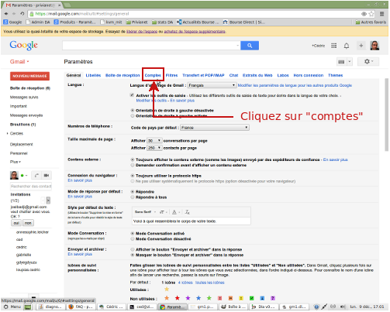Viewport: 390px width, 312px height.
Task: Open the volume icon in system tray
Action: 343,307
